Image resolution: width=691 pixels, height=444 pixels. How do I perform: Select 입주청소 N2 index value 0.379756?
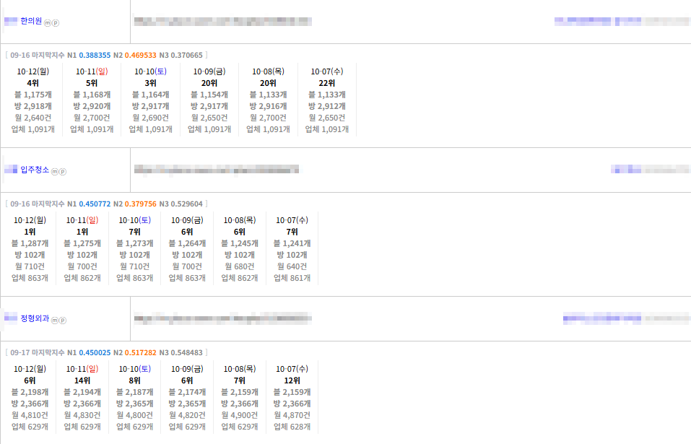point(141,204)
